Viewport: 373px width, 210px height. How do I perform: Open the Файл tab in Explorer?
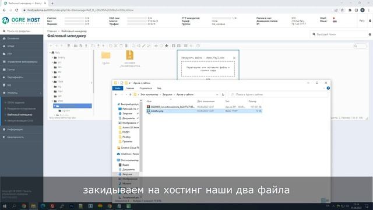118,88
